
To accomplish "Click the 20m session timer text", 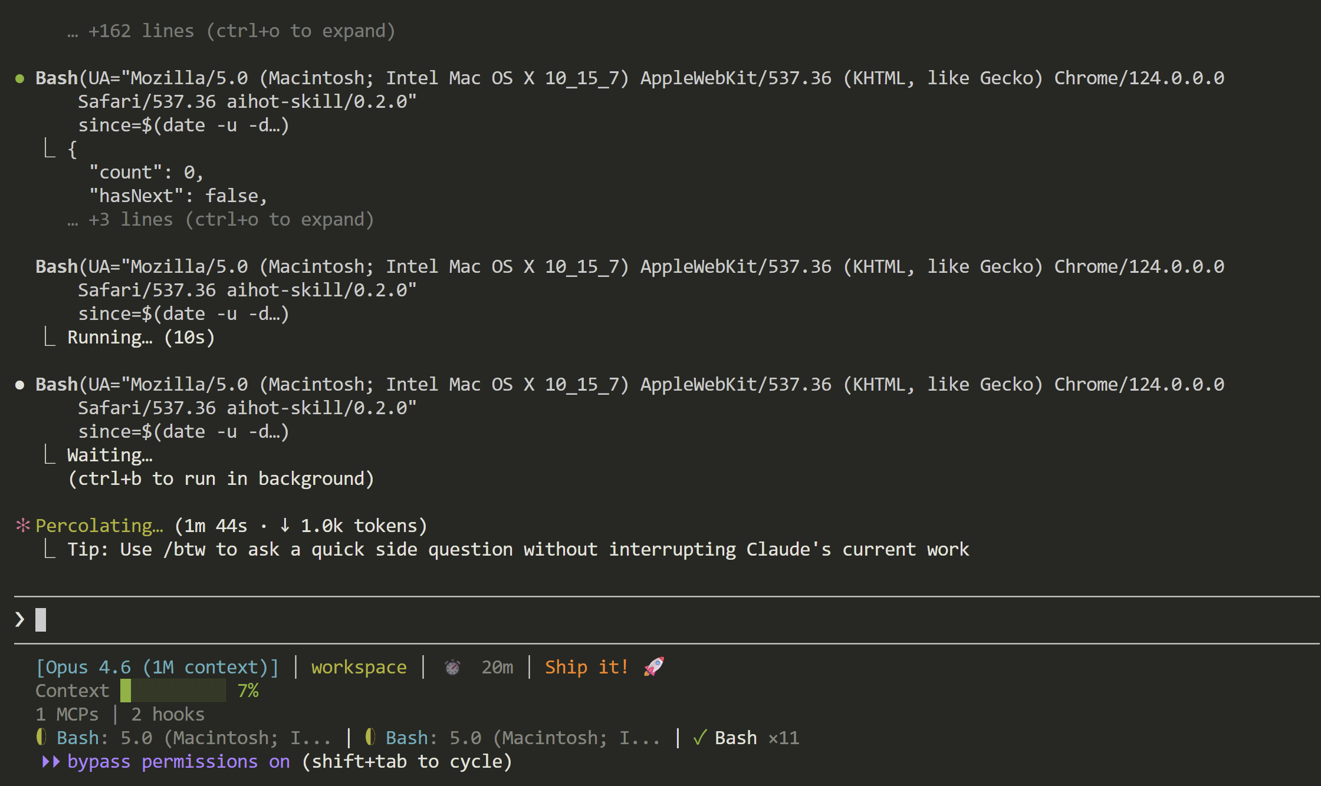I will point(497,667).
